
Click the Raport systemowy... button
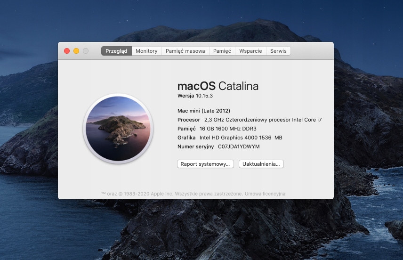tap(205, 164)
